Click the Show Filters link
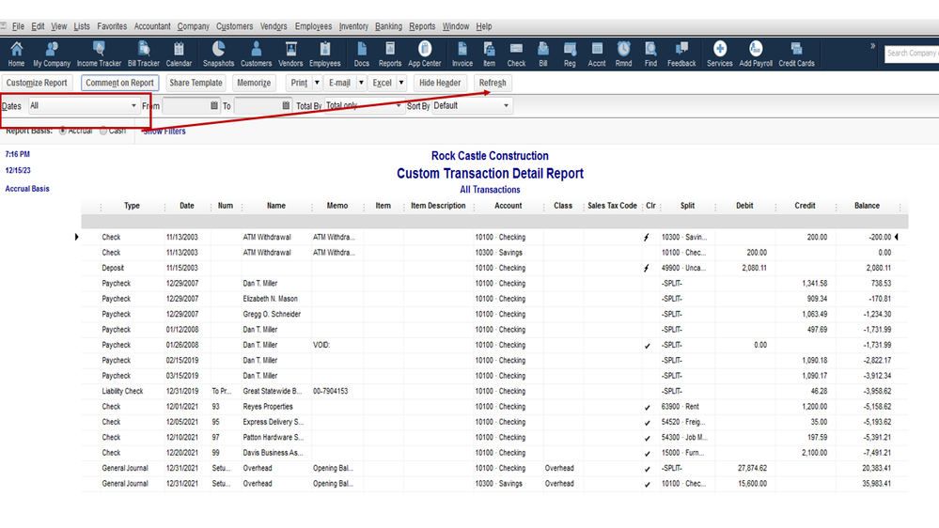The height and width of the screenshot is (528, 939). (x=164, y=132)
